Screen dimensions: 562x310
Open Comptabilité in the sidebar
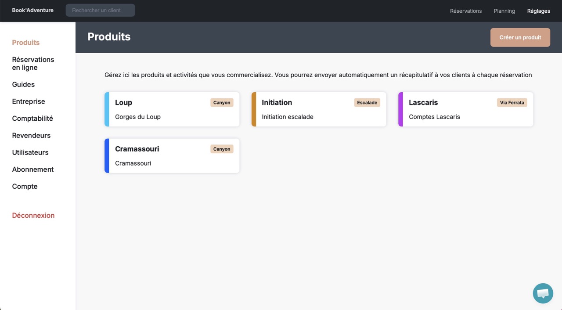click(32, 119)
